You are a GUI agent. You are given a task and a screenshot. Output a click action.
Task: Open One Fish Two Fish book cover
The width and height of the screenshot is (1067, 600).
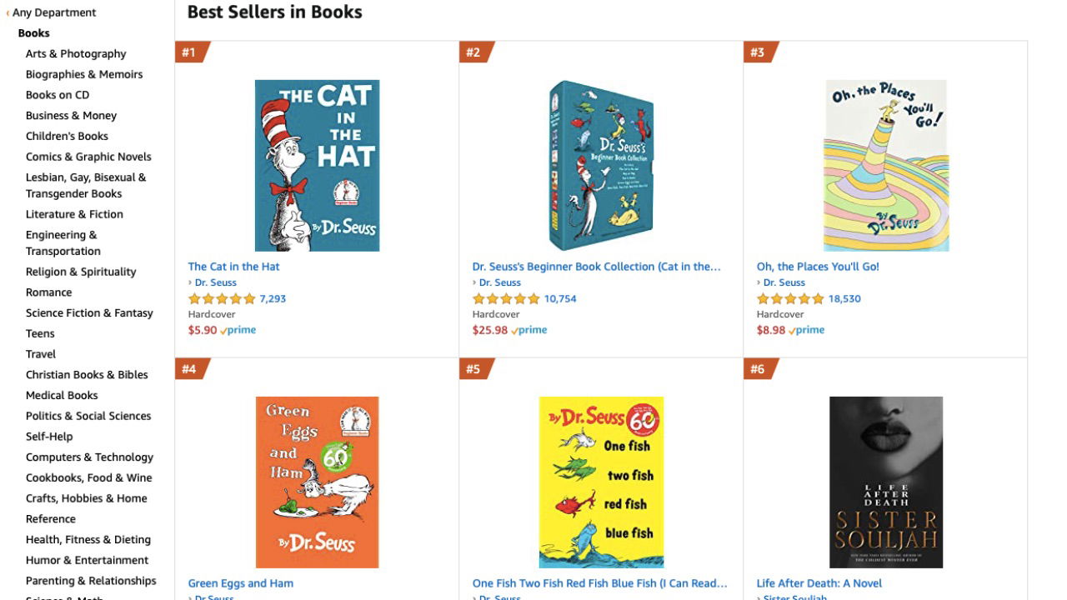pyautogui.click(x=601, y=482)
